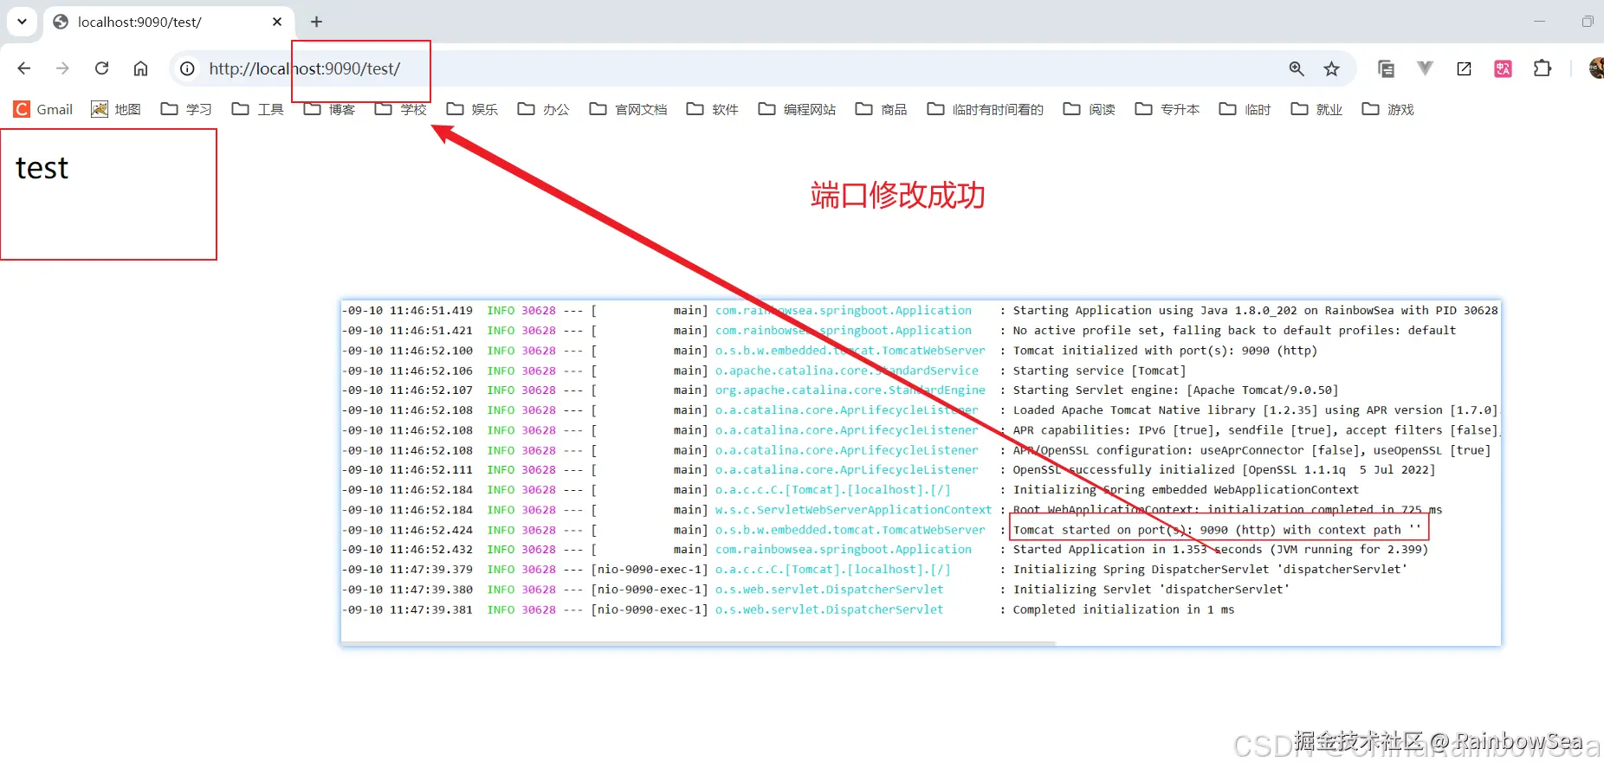The image size is (1604, 774).
Task: Close the localhost:9090/test/ tab
Action: (277, 22)
